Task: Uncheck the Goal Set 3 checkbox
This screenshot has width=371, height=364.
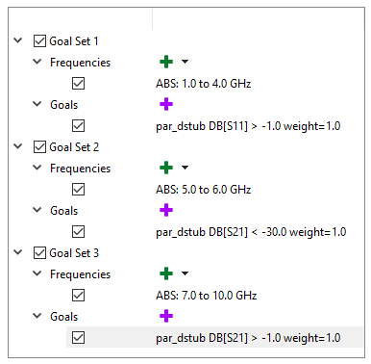Action: point(39,253)
